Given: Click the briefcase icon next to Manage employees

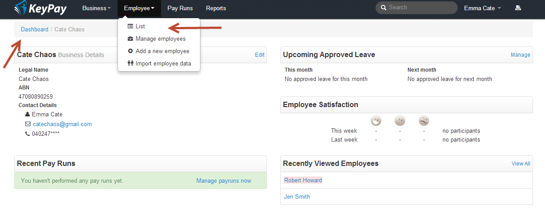Looking at the screenshot, I should point(130,38).
